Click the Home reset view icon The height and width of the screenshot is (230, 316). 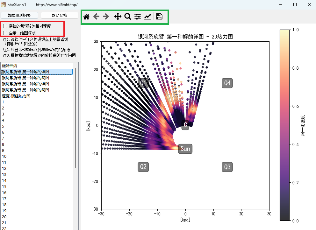pos(86,17)
